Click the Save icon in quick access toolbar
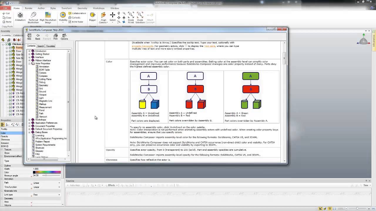The width and height of the screenshot is (376, 211). coord(7,3)
